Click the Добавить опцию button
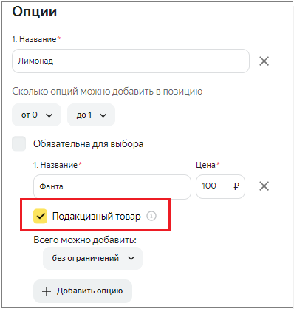The width and height of the screenshot is (294, 309). tap(83, 291)
